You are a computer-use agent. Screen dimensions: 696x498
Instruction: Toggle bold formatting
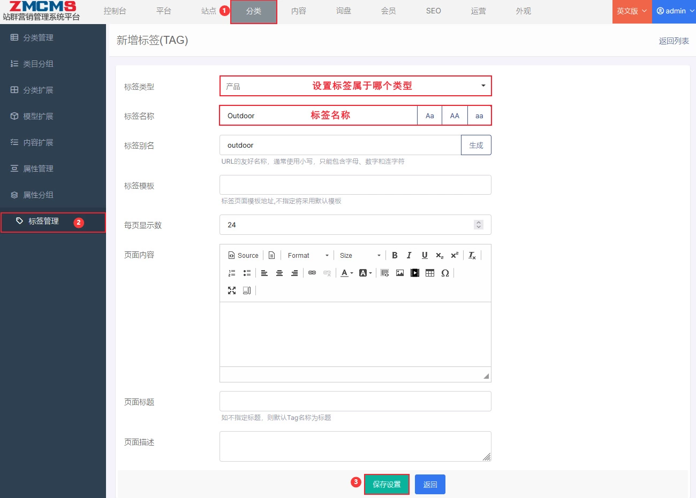click(395, 256)
